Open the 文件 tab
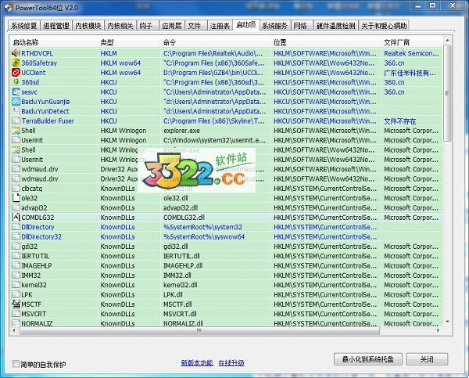 [x=195, y=26]
